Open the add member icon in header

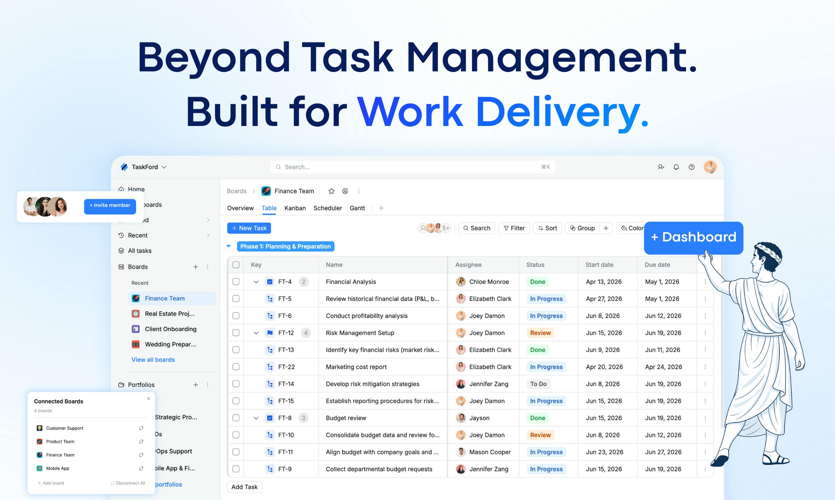coord(661,167)
